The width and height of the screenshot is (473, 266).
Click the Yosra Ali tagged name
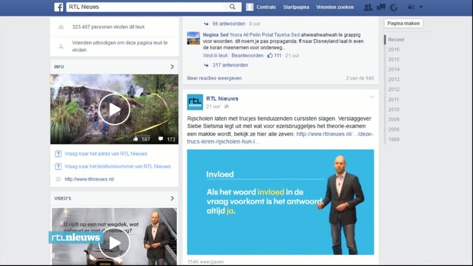tap(239, 35)
